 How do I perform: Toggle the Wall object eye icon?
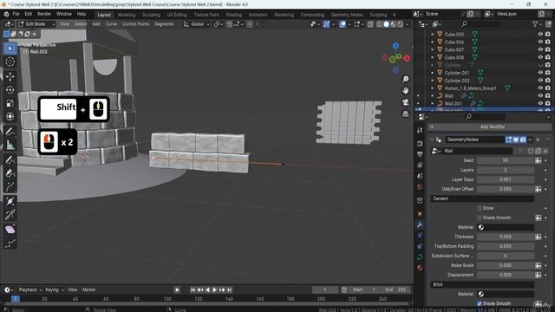tap(540, 95)
